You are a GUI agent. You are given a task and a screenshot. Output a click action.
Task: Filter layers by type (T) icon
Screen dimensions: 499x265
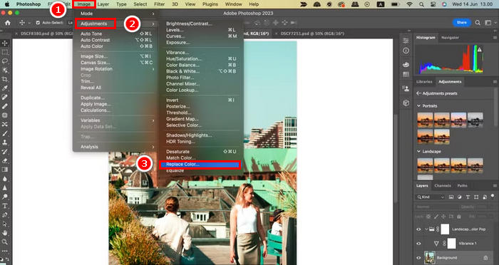pyautogui.click(x=468, y=197)
